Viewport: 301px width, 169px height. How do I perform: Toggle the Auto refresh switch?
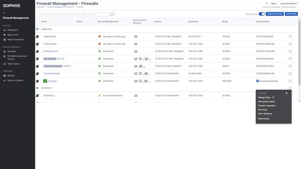coord(261,14)
